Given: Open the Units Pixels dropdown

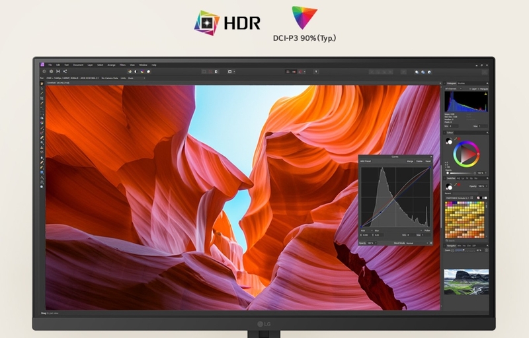Looking at the screenshot, I should (x=136, y=78).
